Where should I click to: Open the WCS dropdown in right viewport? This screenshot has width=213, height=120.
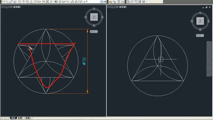click(x=200, y=36)
